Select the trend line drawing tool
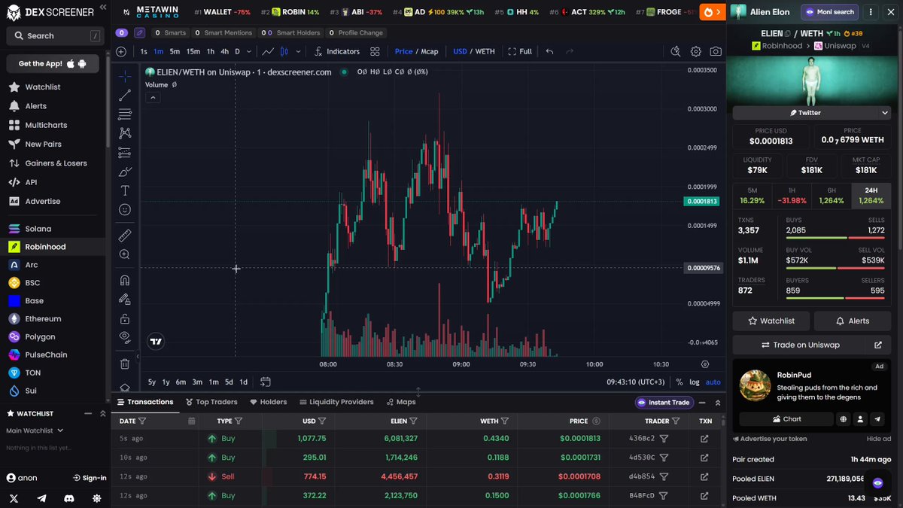This screenshot has height=508, width=903. pos(125,95)
